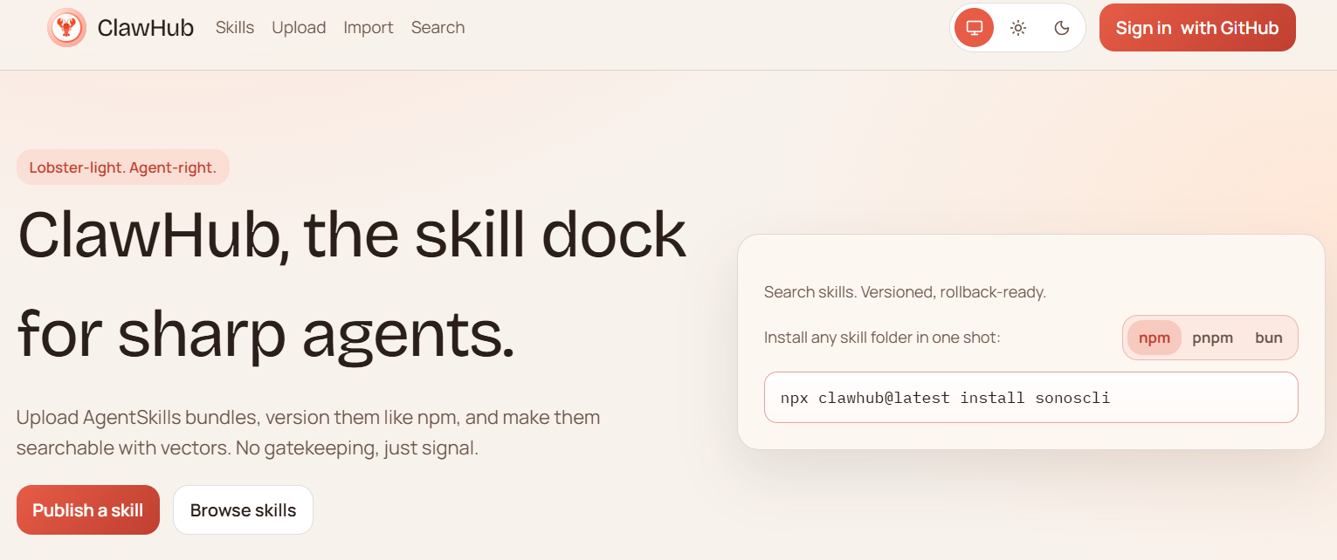Click the Search skills. Versioned, rollback-ready. text
This screenshot has width=1337, height=560.
(905, 292)
